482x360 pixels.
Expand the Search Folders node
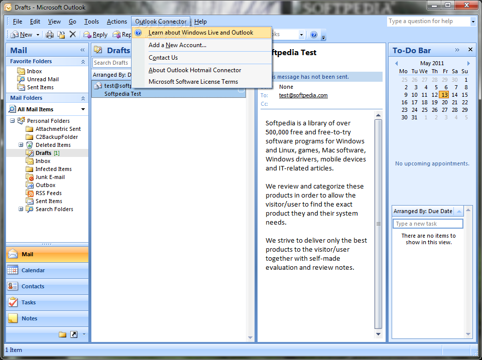[x=21, y=209]
